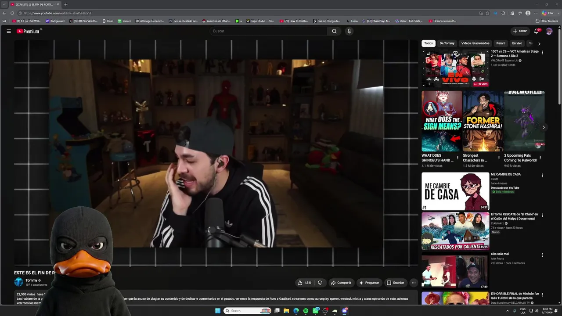
Task: Open the YouTube guide hamburger menu
Action: (9, 31)
